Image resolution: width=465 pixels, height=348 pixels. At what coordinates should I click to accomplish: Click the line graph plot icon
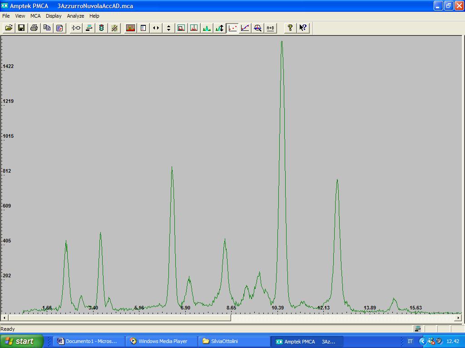coord(245,28)
